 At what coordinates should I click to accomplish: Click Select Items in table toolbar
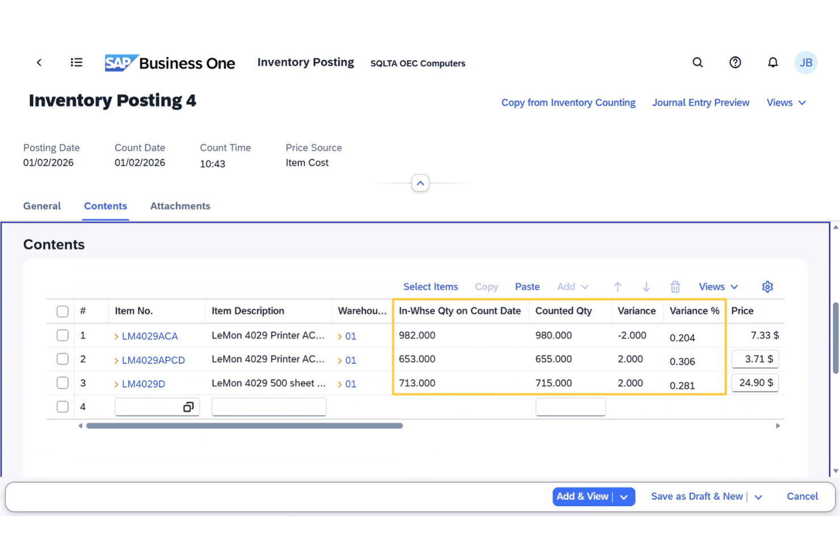point(430,287)
